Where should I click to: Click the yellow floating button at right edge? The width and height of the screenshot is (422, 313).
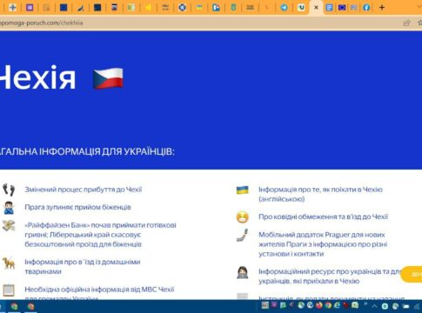tap(412, 274)
